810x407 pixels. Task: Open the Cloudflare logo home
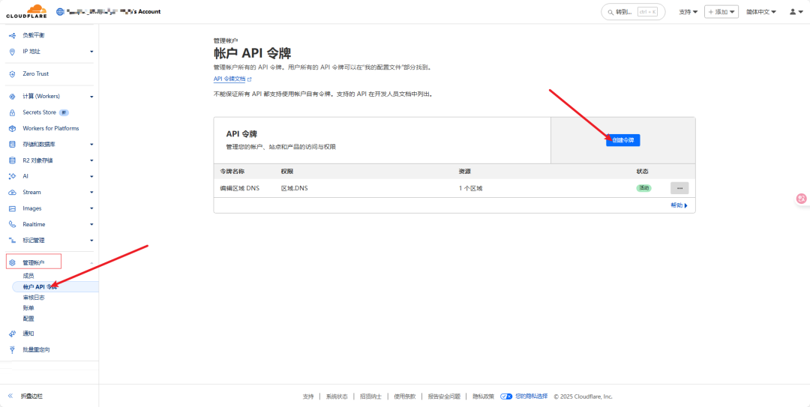[27, 11]
